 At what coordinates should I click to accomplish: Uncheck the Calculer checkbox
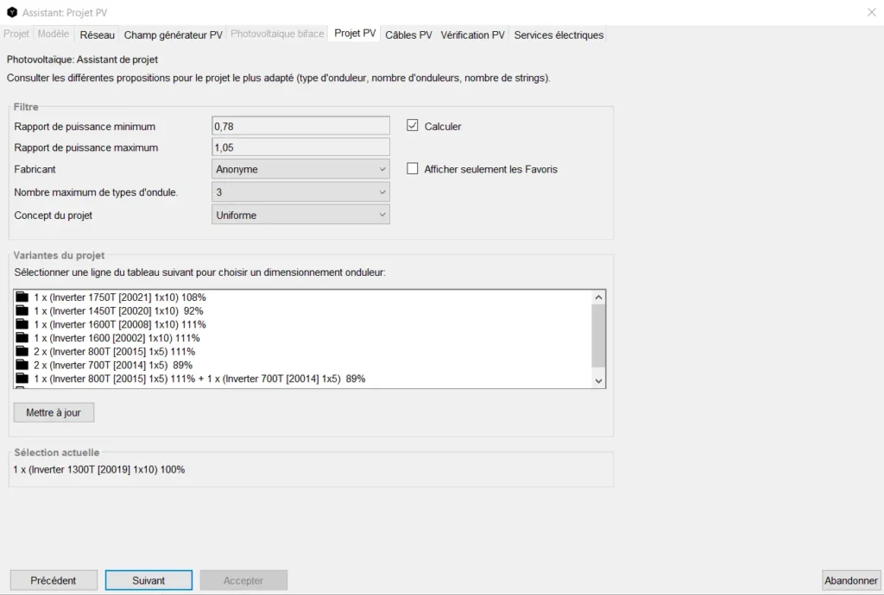(413, 126)
